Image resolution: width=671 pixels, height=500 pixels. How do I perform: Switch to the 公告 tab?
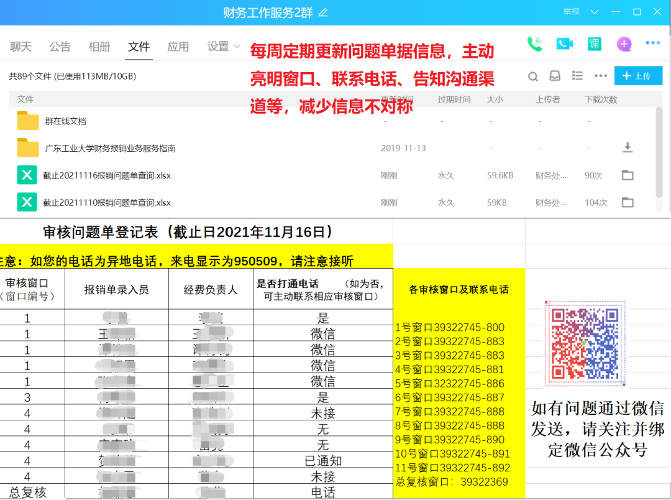[60, 47]
